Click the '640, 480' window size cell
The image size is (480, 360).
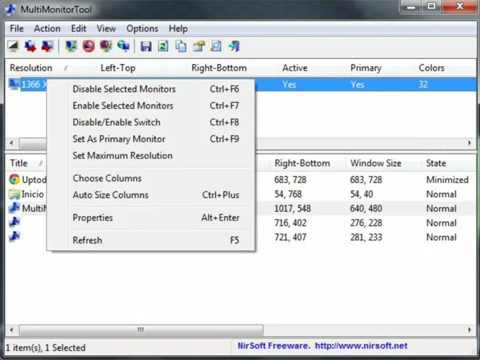(x=366, y=208)
